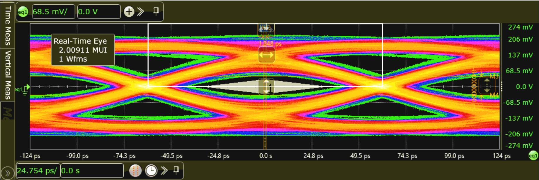The image size is (539, 180).
Task: Edit the 0.0 s horizontal position field
Action: coord(92,171)
